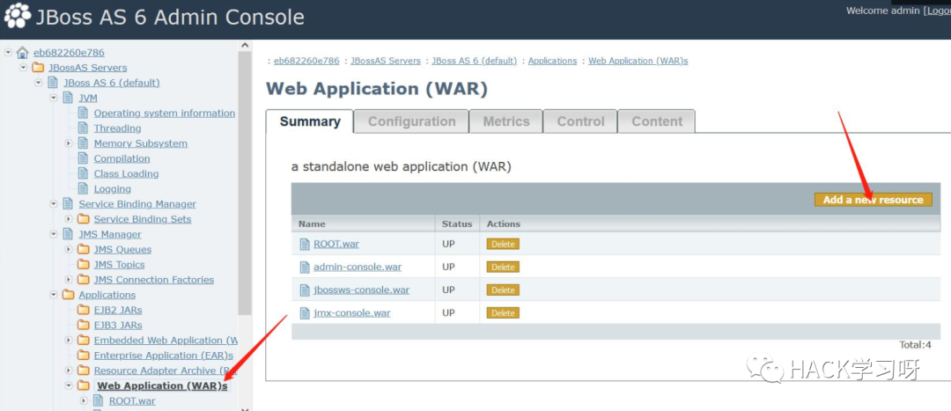Collapse the JVM tree node
Viewport: 951px width, 411px height.
point(54,98)
